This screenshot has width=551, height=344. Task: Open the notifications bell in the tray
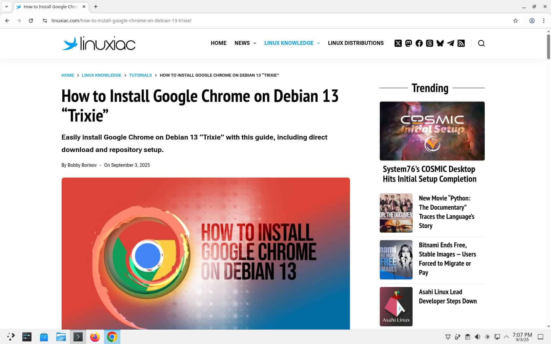(x=447, y=336)
